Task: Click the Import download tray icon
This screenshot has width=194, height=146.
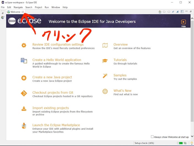Action: click(24, 109)
